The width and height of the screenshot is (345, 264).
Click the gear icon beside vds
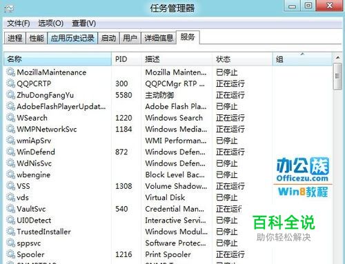coord(10,197)
